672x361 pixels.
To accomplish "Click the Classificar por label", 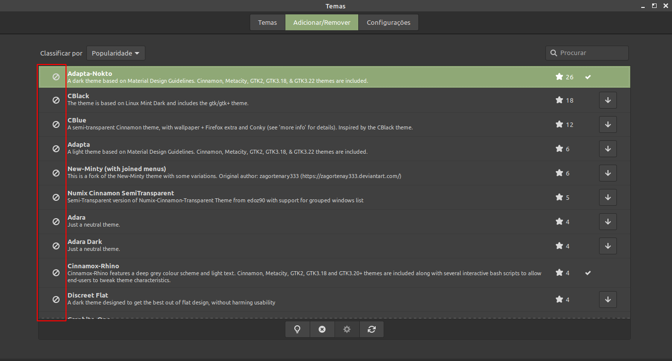I will pyautogui.click(x=62, y=53).
